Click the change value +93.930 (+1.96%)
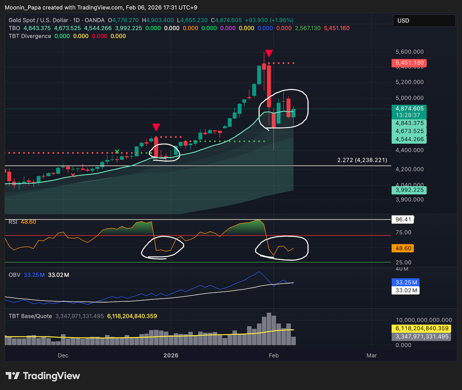This screenshot has height=390, width=462. pyautogui.click(x=269, y=20)
